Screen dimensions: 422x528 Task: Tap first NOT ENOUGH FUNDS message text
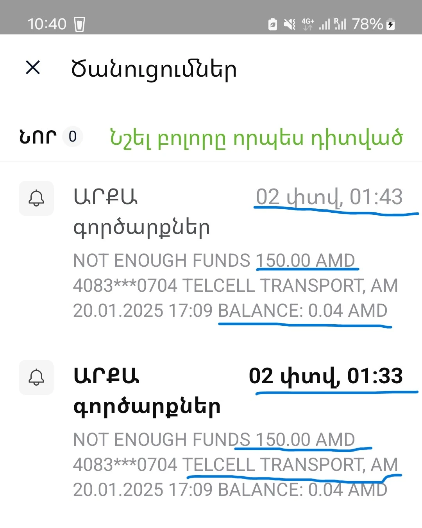tap(236, 286)
